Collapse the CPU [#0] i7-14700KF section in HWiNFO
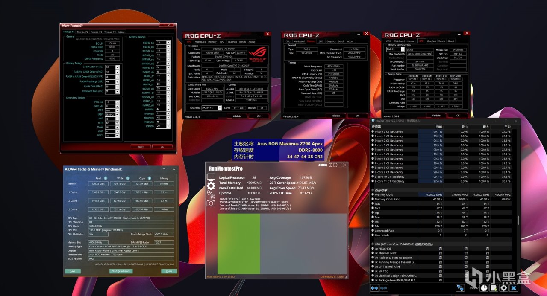The height and width of the screenshot is (296, 547). 373,244
